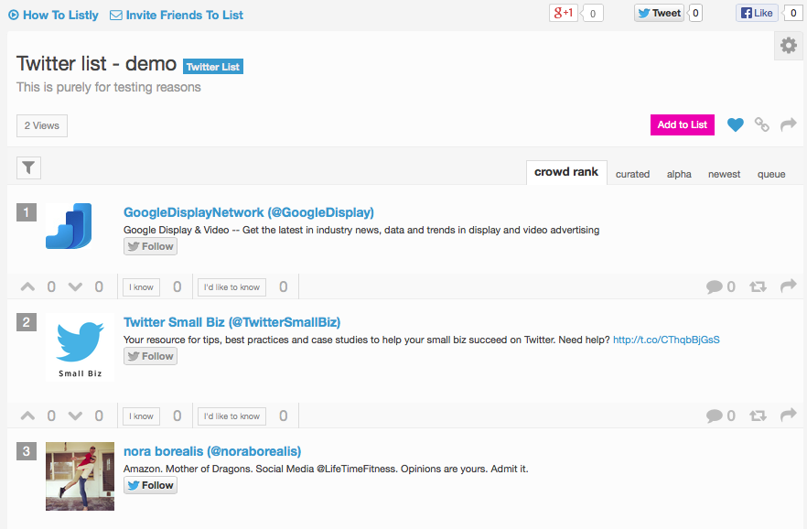Open comments on Twitter Small Biz item

click(x=715, y=416)
